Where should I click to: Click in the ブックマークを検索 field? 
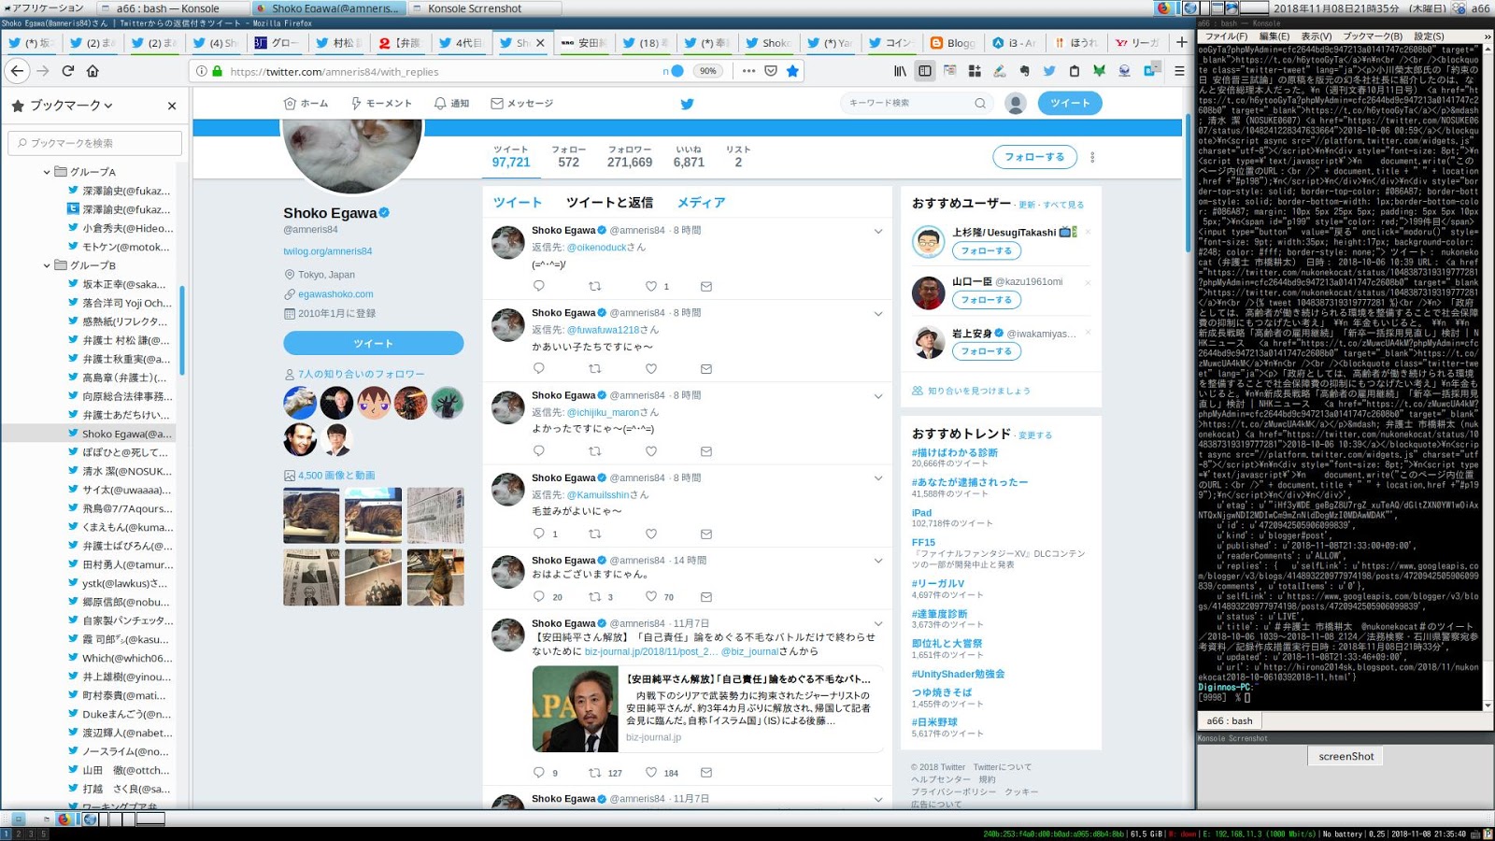tap(95, 143)
